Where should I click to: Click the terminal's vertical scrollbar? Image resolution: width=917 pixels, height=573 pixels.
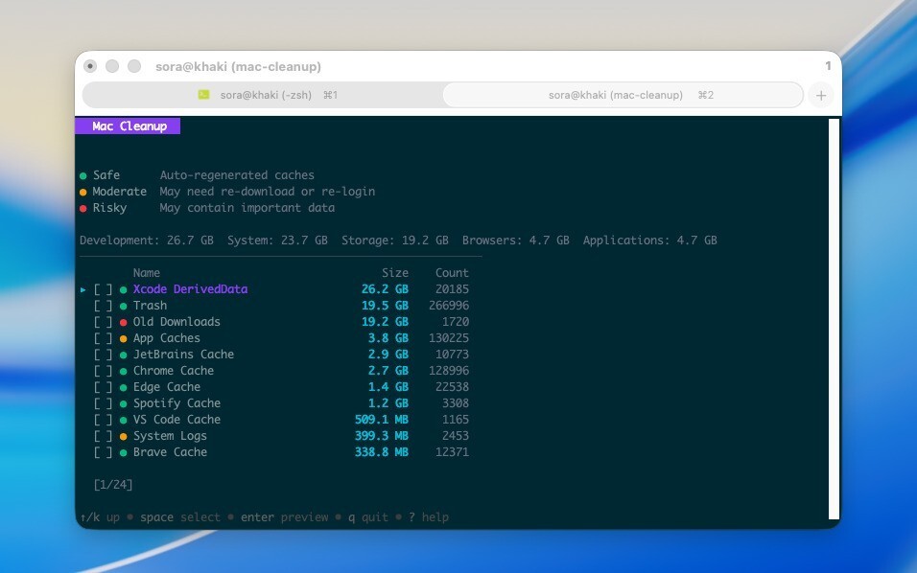pos(834,318)
